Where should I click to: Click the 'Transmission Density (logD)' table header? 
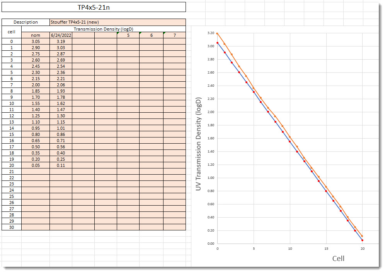coord(104,29)
